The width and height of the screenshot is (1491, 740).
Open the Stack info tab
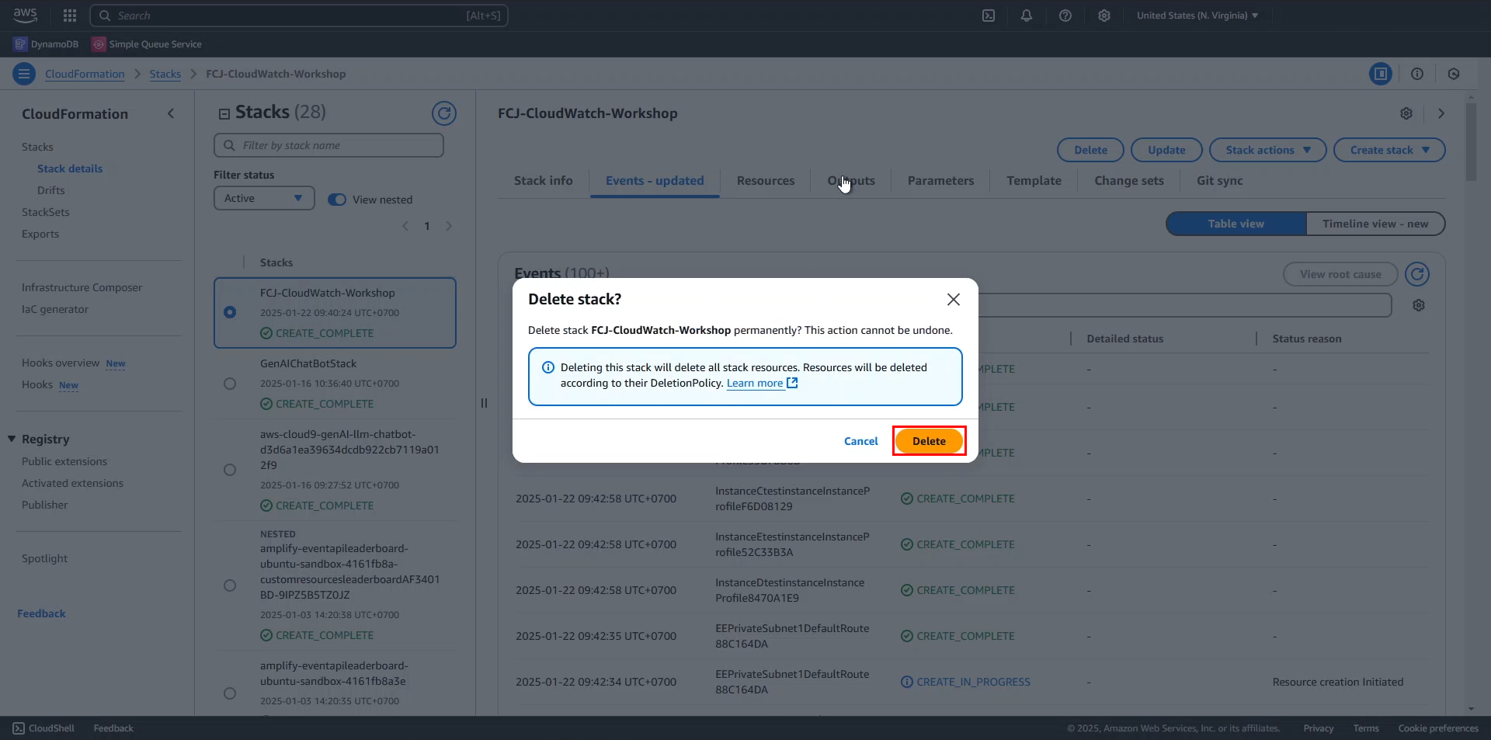click(544, 180)
